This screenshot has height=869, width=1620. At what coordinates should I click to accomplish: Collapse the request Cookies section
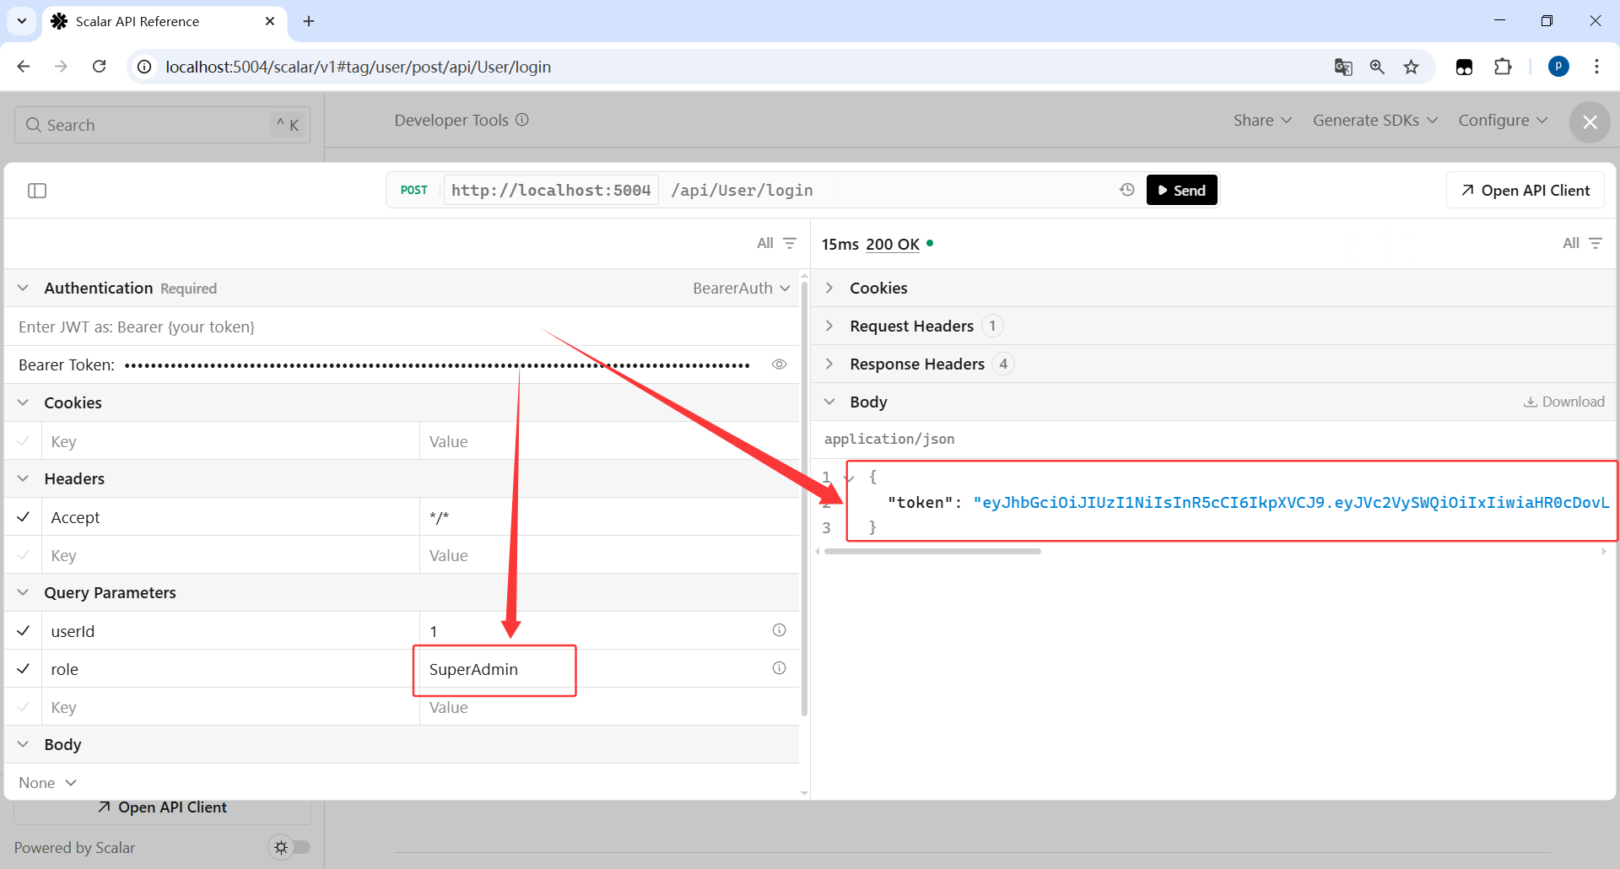tap(23, 402)
